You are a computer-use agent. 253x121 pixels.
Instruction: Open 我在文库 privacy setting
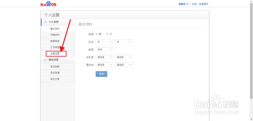click(58, 79)
